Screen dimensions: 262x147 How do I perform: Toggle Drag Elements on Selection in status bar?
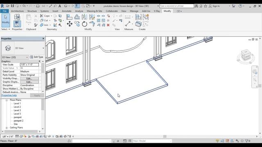tap(237, 141)
